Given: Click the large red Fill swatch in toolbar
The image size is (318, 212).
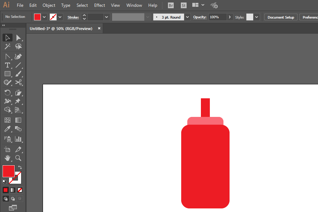Looking at the screenshot, I should 9,171.
